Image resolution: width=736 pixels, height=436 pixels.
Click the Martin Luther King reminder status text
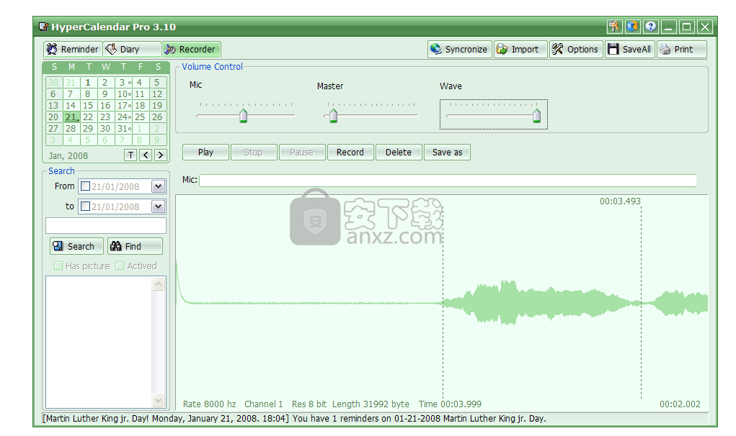(294, 419)
